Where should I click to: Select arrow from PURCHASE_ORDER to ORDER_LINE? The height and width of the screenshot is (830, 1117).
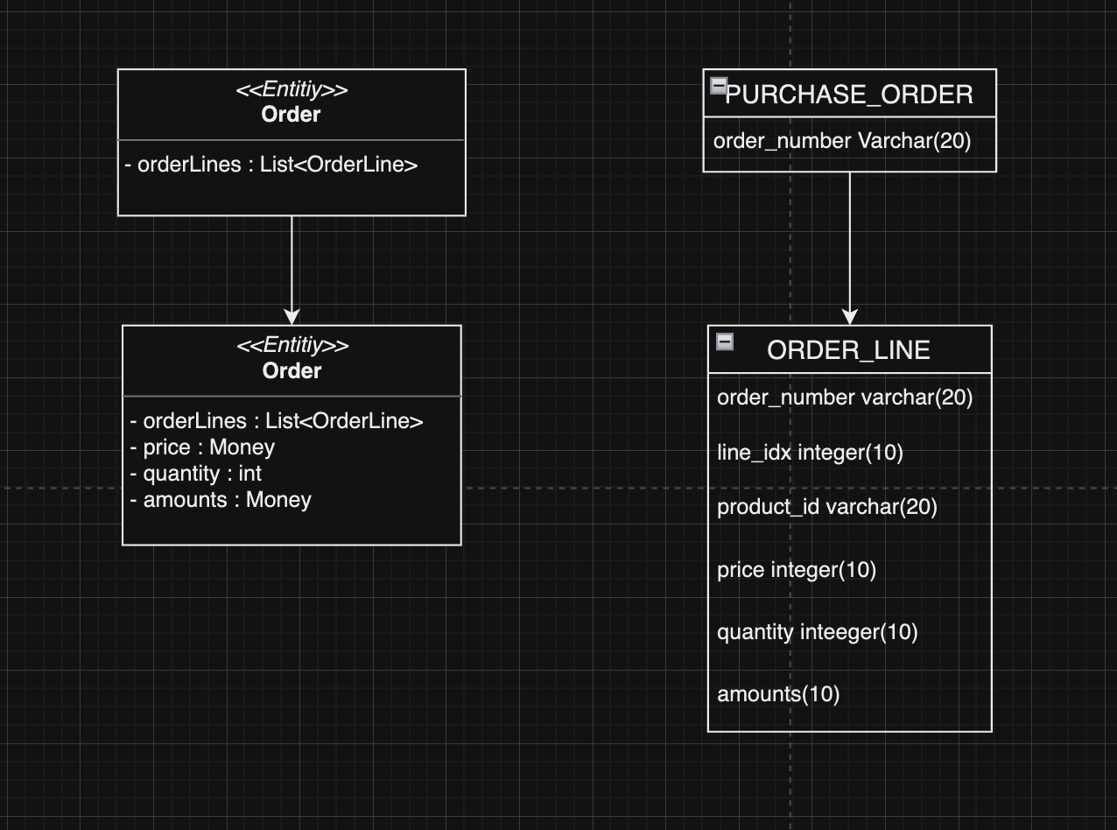pos(849,249)
